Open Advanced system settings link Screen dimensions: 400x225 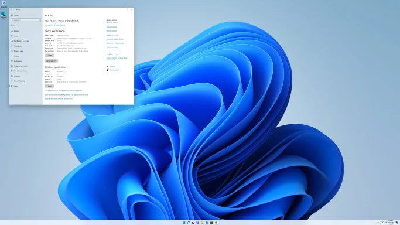click(x=115, y=39)
